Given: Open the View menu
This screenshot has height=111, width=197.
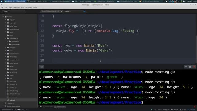Looking at the screenshot, I should [10, 8].
